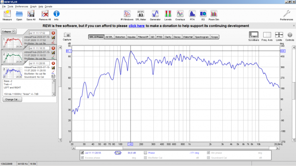Click the Measure icon
The image size is (296, 166).
(7, 15)
